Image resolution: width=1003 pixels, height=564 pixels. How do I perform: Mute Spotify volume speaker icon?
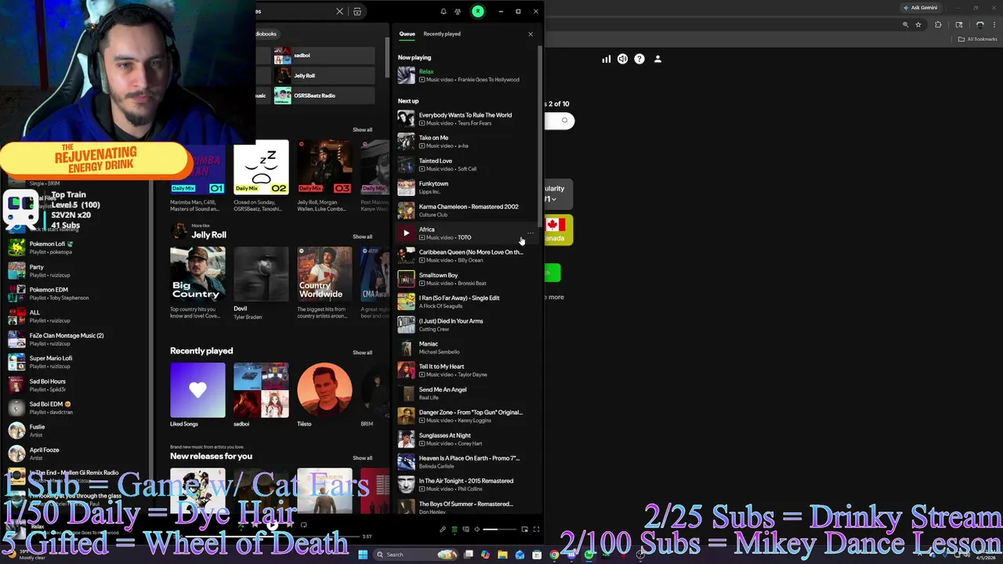476,530
